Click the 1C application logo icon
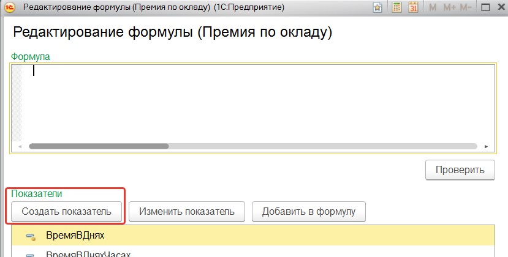This screenshot has width=508, height=257. pos(10,7)
